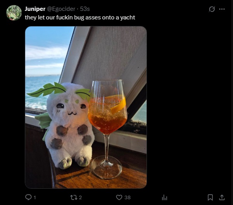Open the share upload arrow icon

point(222,197)
